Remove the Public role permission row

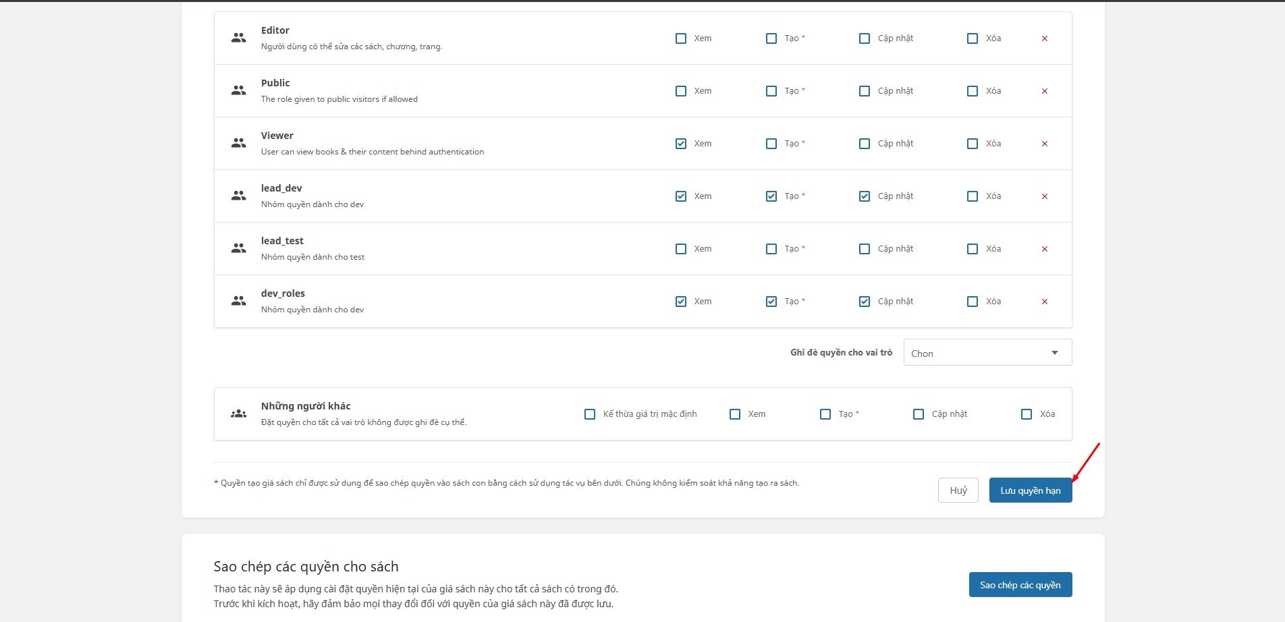click(x=1044, y=91)
